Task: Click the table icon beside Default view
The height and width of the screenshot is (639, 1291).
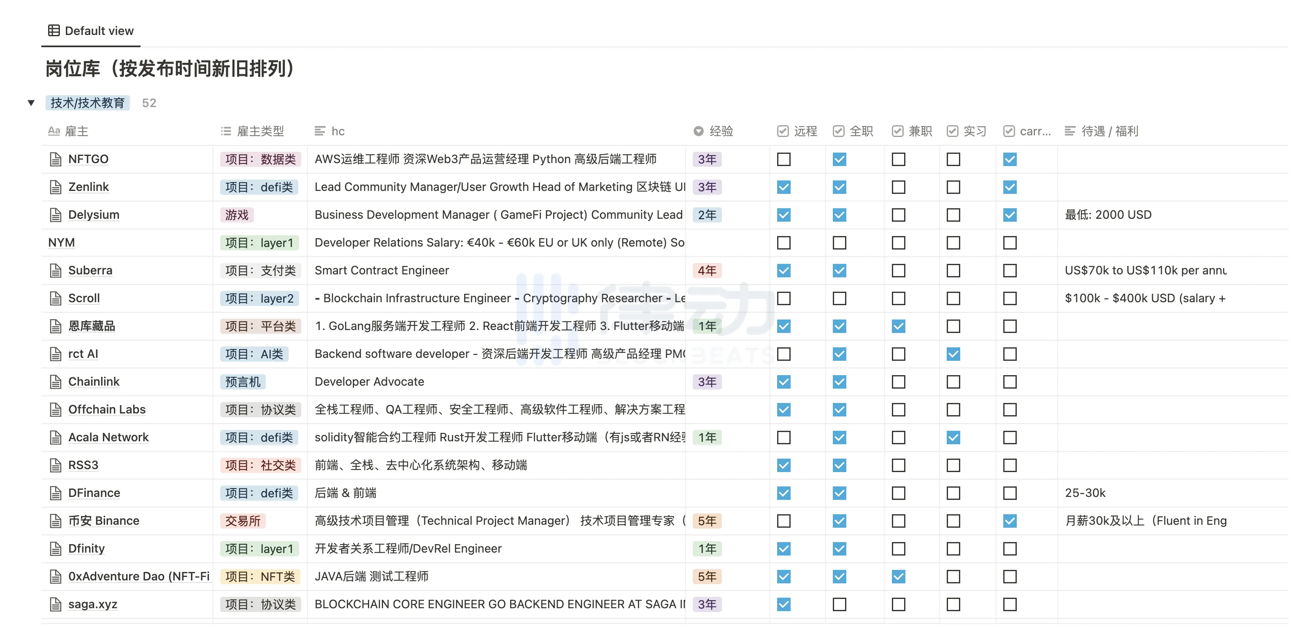Action: point(54,30)
